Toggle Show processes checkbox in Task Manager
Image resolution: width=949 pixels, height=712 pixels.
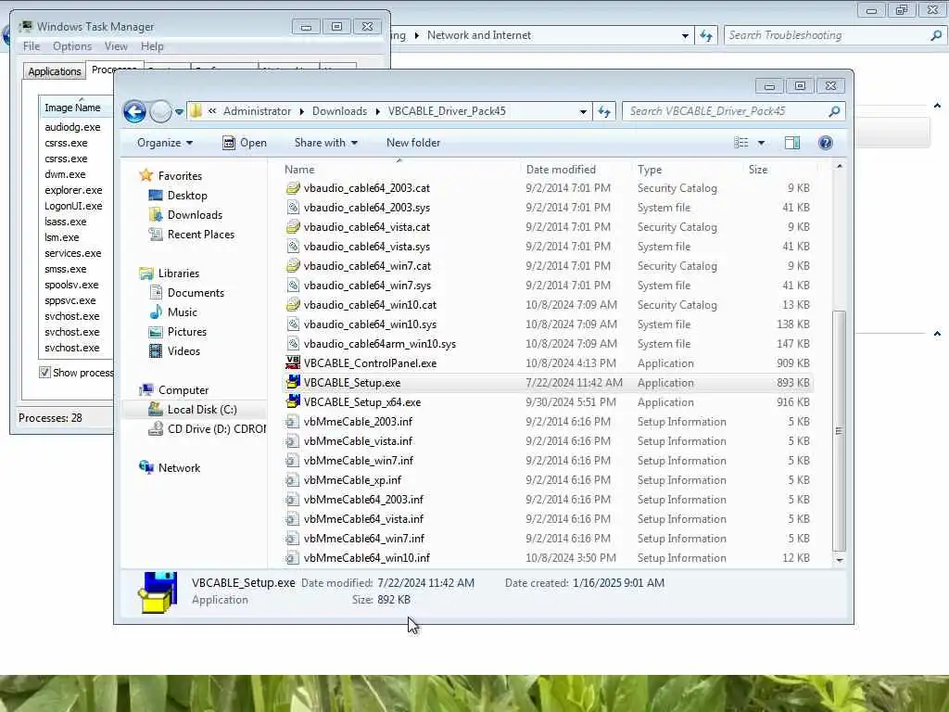pos(44,373)
